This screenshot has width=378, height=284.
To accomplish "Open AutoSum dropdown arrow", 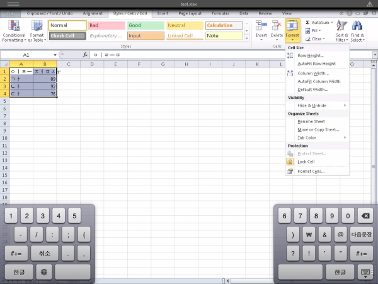I will tap(332, 23).
